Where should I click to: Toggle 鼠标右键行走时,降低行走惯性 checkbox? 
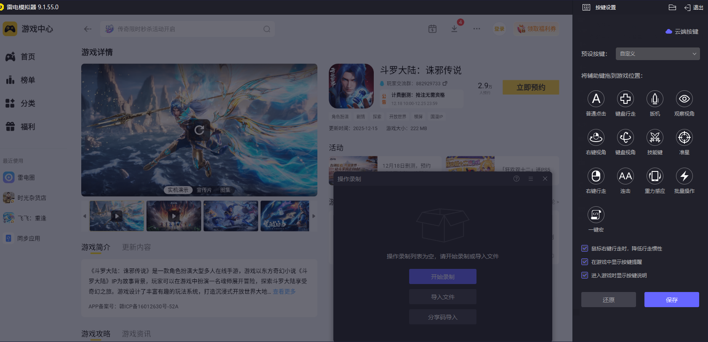point(585,248)
